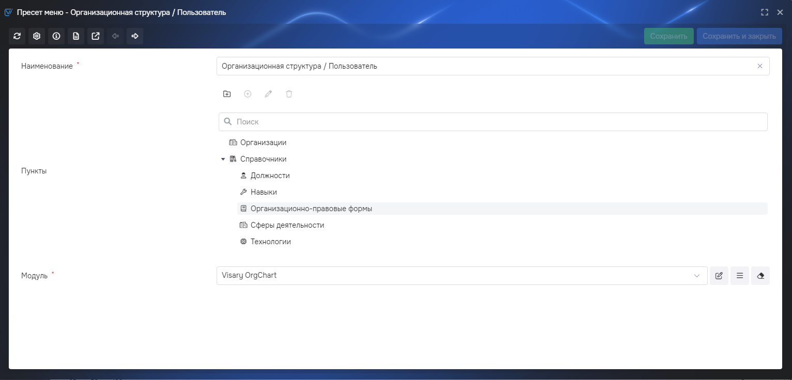Viewport: 792px width, 380px height.
Task: Click the magnifier icon in the search box
Action: tap(228, 122)
